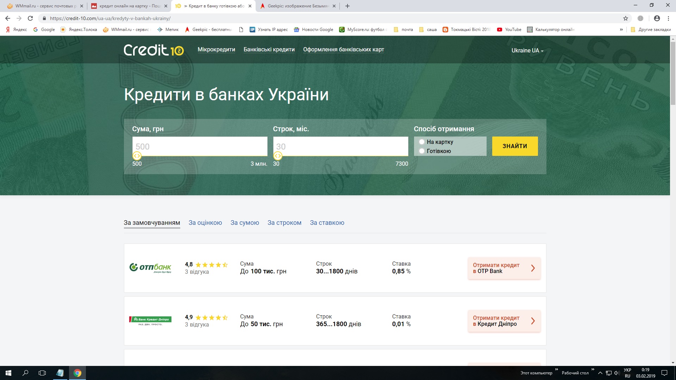Show hidden system tray icons

point(600,373)
